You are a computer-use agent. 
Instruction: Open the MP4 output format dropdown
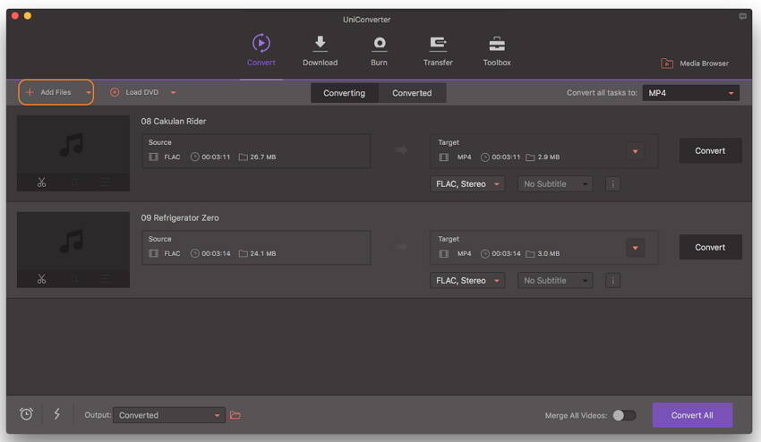[x=690, y=93]
